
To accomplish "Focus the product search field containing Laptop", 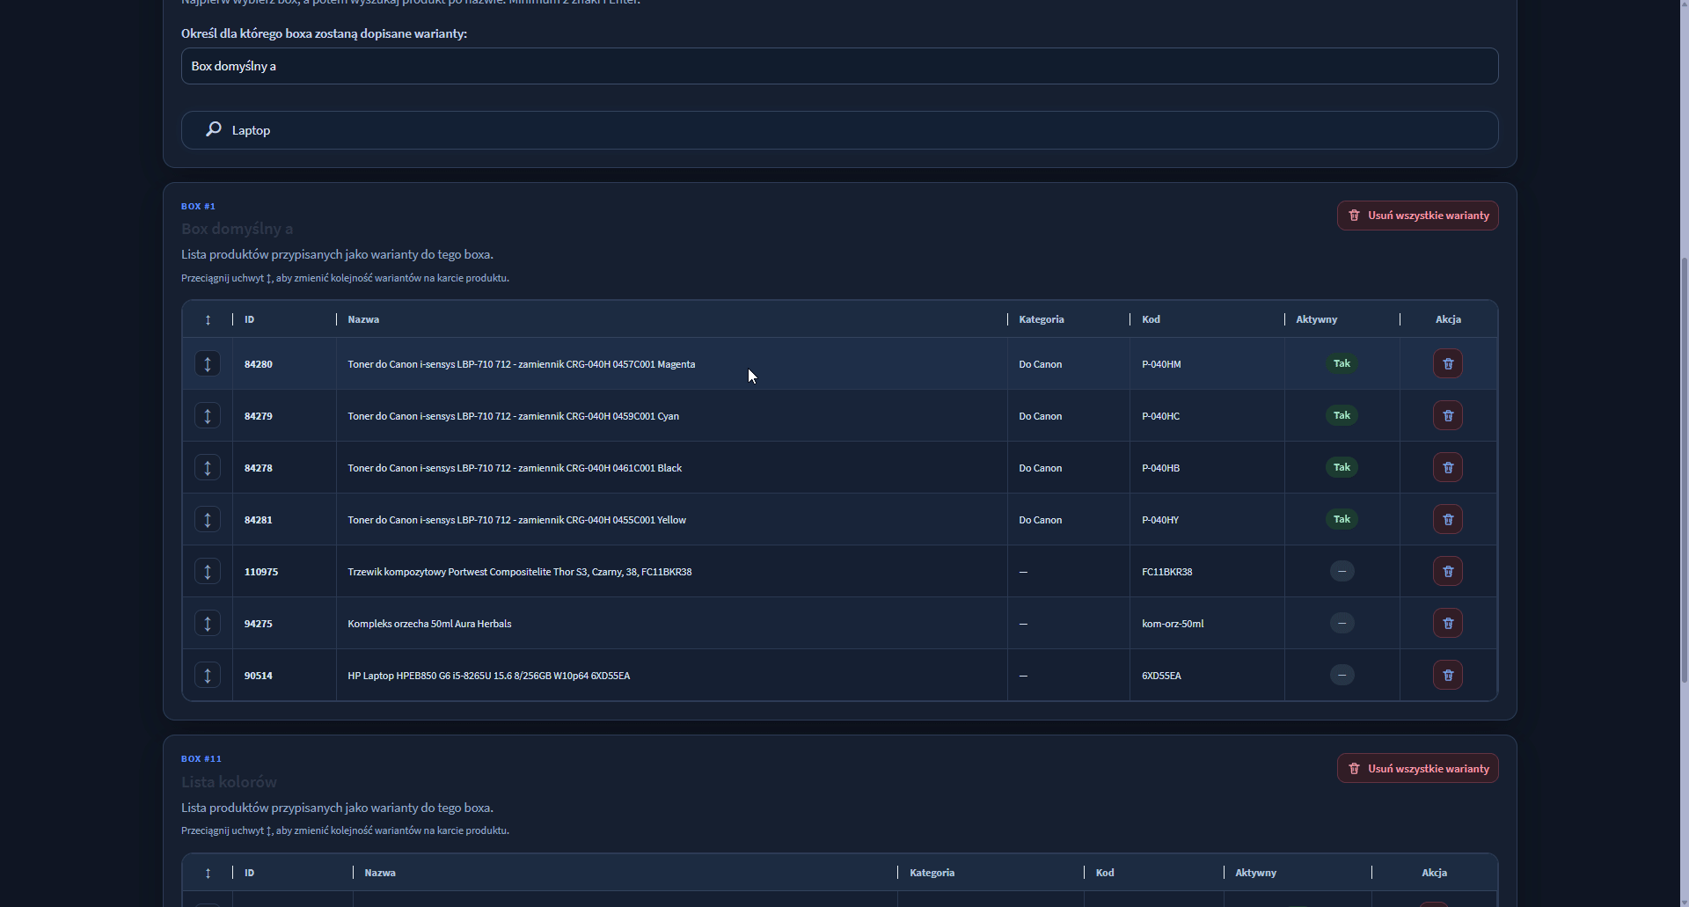I will tap(839, 130).
